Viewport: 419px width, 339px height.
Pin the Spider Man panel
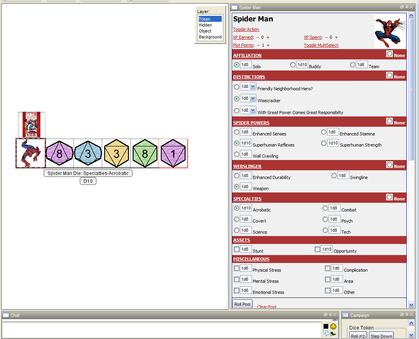tap(407, 7)
